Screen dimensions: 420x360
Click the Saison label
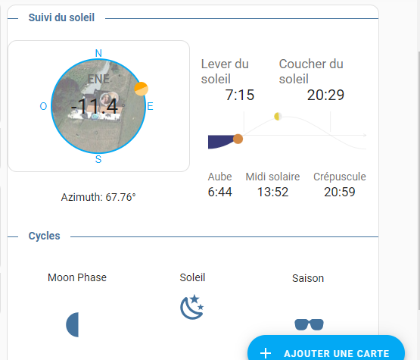[x=308, y=278]
